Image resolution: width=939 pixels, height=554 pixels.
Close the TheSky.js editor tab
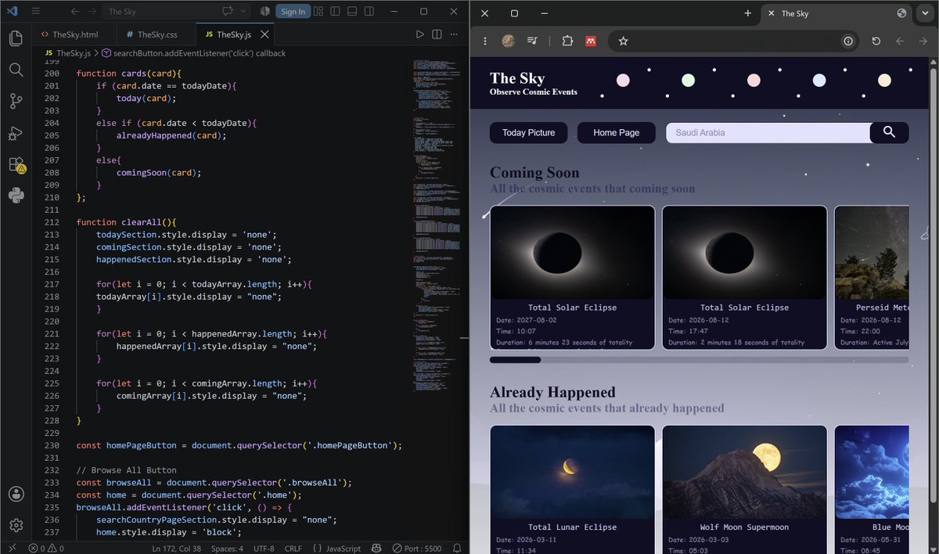pos(264,34)
